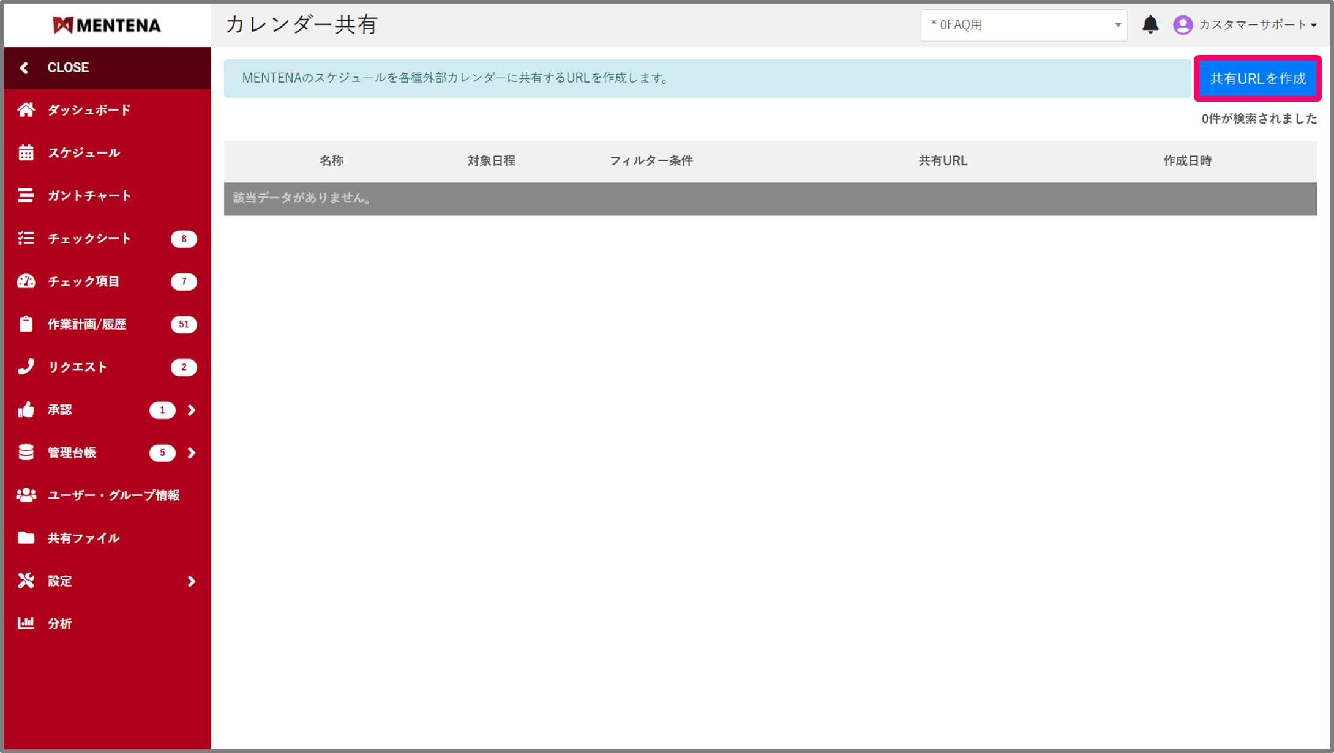The image size is (1334, 753).
Task: Expand the 承認 approval submenu chevron
Action: pos(192,410)
